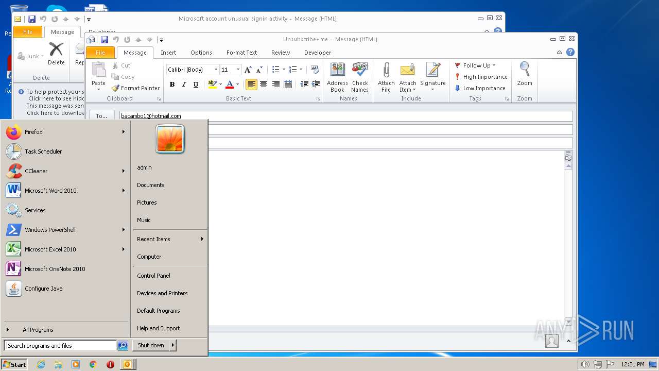
Task: Apply text highlight color
Action: tap(212, 85)
